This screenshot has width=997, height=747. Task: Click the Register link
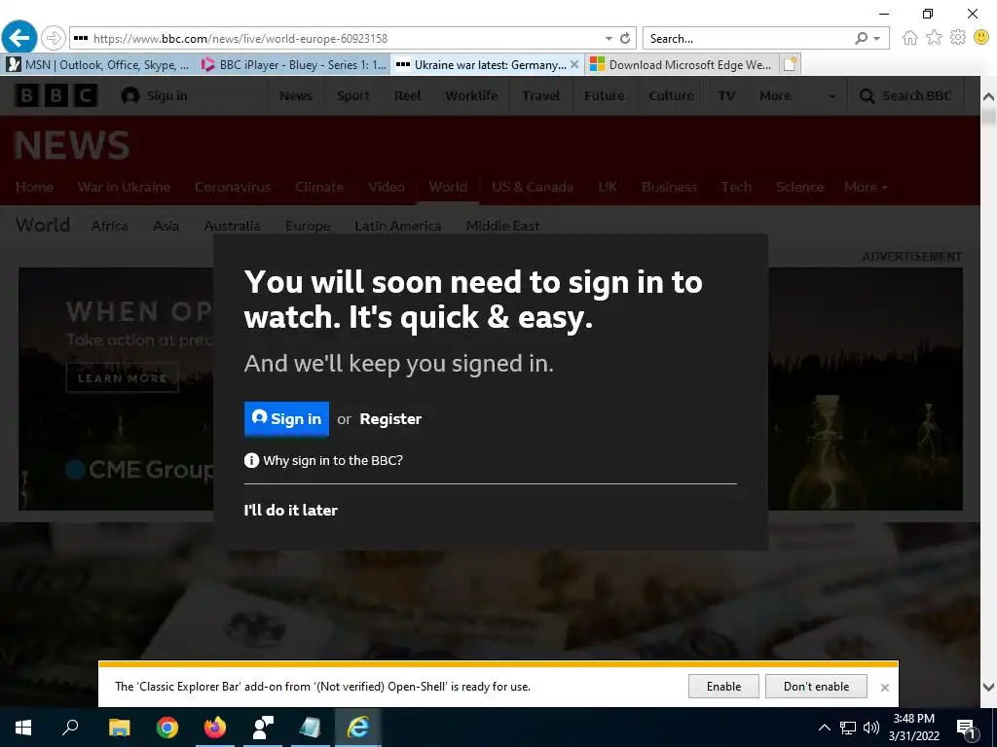pos(390,418)
